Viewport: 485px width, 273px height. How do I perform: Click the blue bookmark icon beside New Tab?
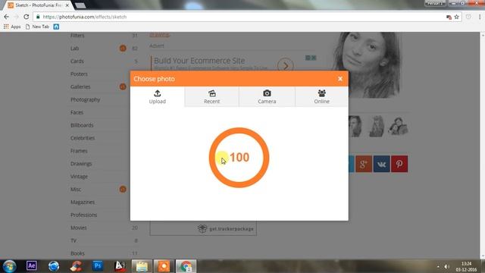56,27
